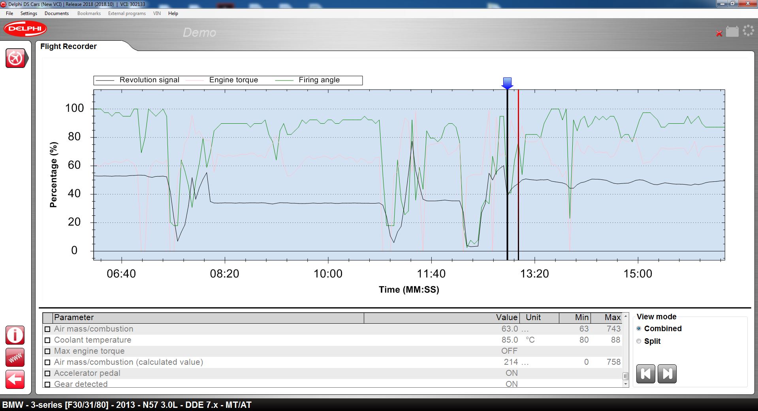Viewport: 758px width, 411px height.
Task: Open the Documents menu
Action: tap(56, 13)
